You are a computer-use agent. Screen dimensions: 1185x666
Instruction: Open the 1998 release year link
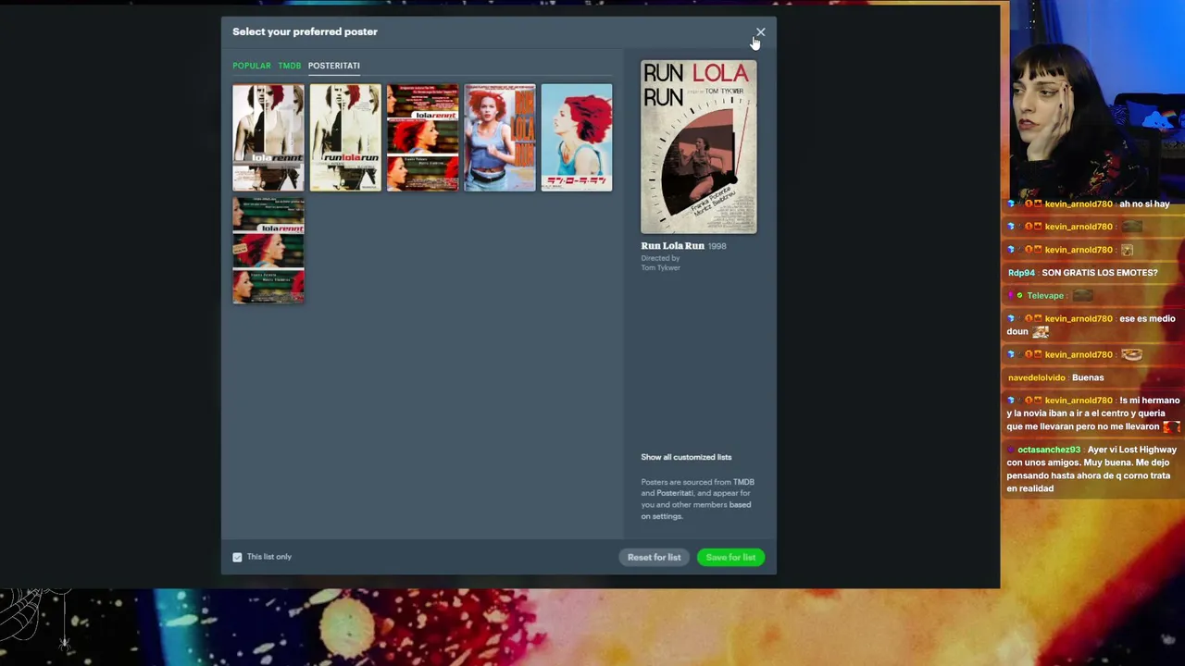717,246
